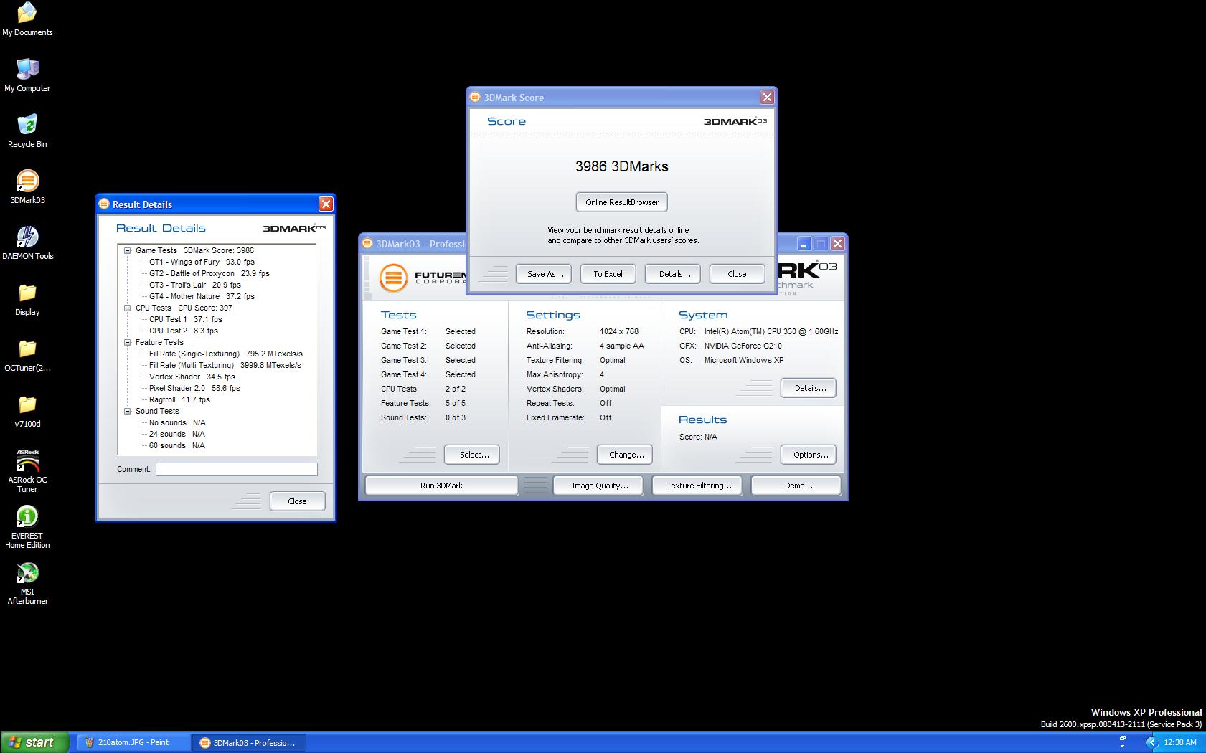This screenshot has width=1206, height=753.
Task: Select GT3 - Troll's Lair row
Action: [195, 285]
